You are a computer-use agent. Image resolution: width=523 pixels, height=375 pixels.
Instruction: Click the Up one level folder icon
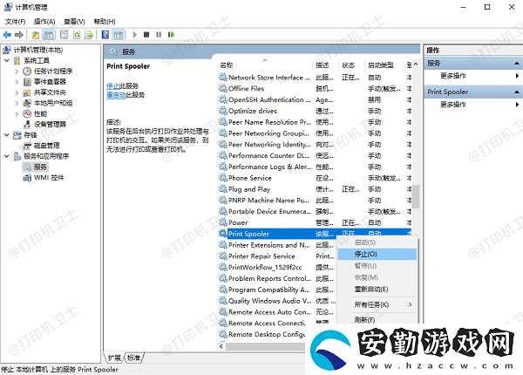pos(36,34)
